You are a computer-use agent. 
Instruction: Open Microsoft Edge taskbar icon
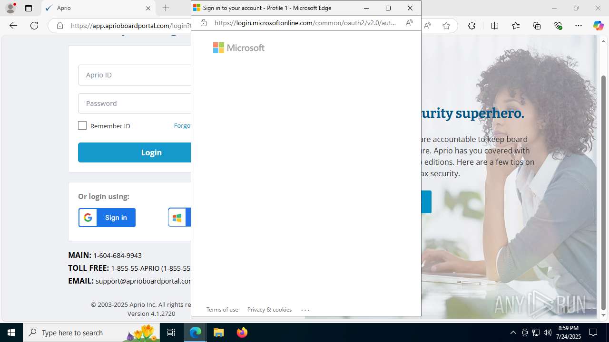pos(196,332)
